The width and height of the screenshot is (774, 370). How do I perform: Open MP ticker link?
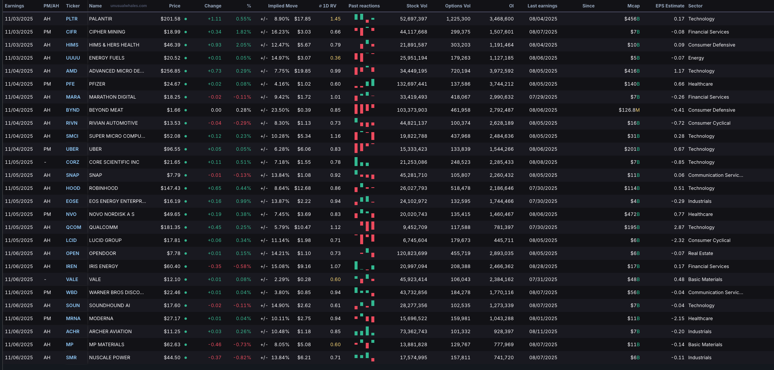coord(70,345)
